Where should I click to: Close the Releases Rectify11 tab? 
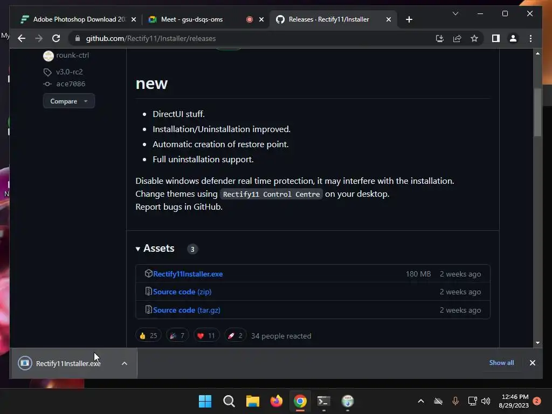(x=388, y=19)
